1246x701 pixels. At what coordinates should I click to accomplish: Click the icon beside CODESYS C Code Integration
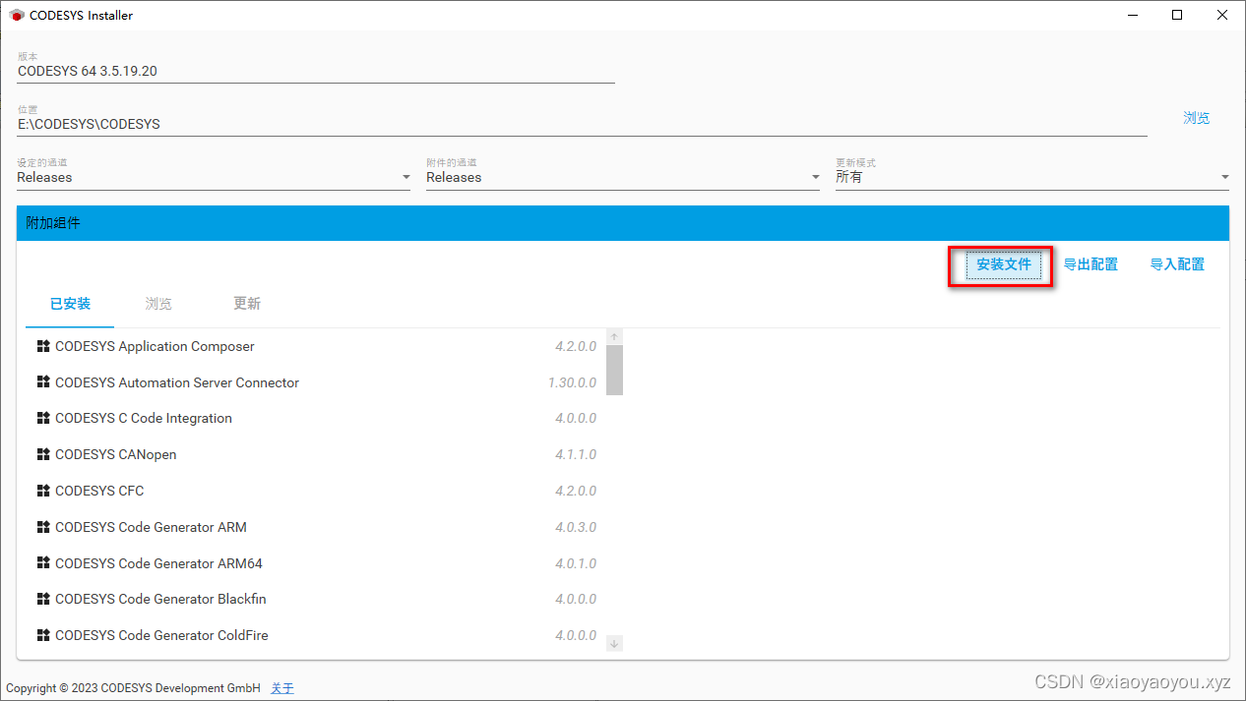click(x=43, y=418)
